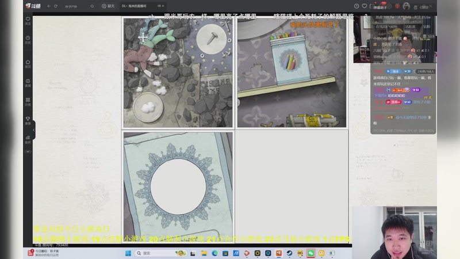460x259 pixels.
Task: Open Microsoft Edge from the taskbar
Action: (214, 253)
